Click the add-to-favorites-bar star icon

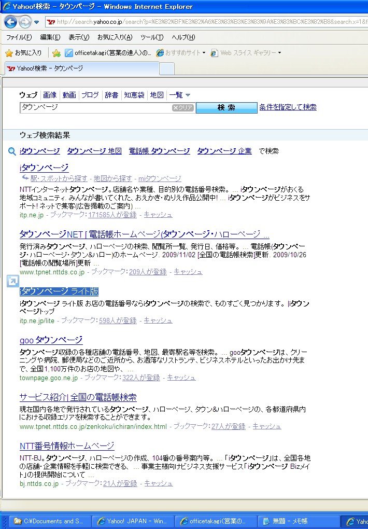pyautogui.click(x=56, y=53)
